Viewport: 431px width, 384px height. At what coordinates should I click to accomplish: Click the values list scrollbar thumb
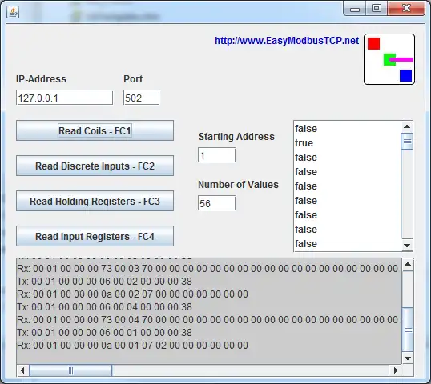407,142
